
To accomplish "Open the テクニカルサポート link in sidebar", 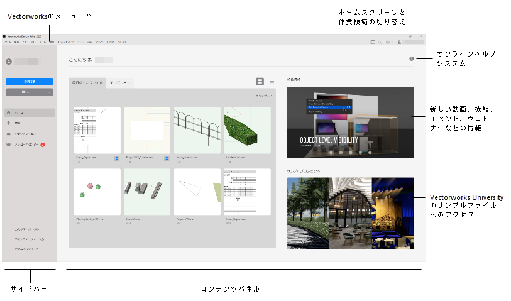I will coord(27,249).
